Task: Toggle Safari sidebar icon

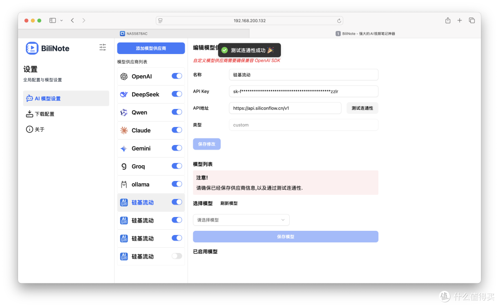Action: [53, 20]
